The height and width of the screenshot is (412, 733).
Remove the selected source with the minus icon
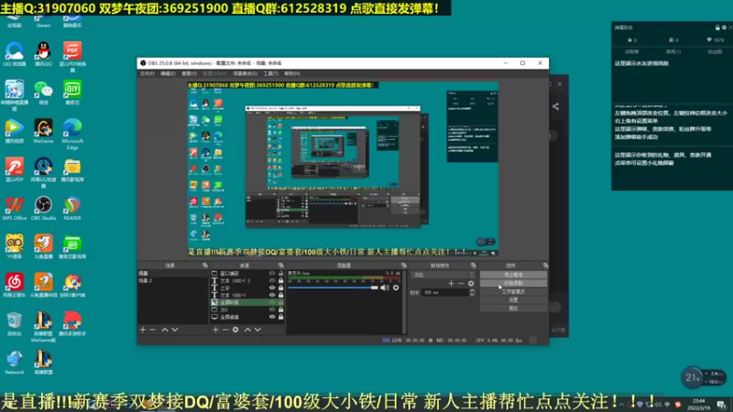(225, 330)
